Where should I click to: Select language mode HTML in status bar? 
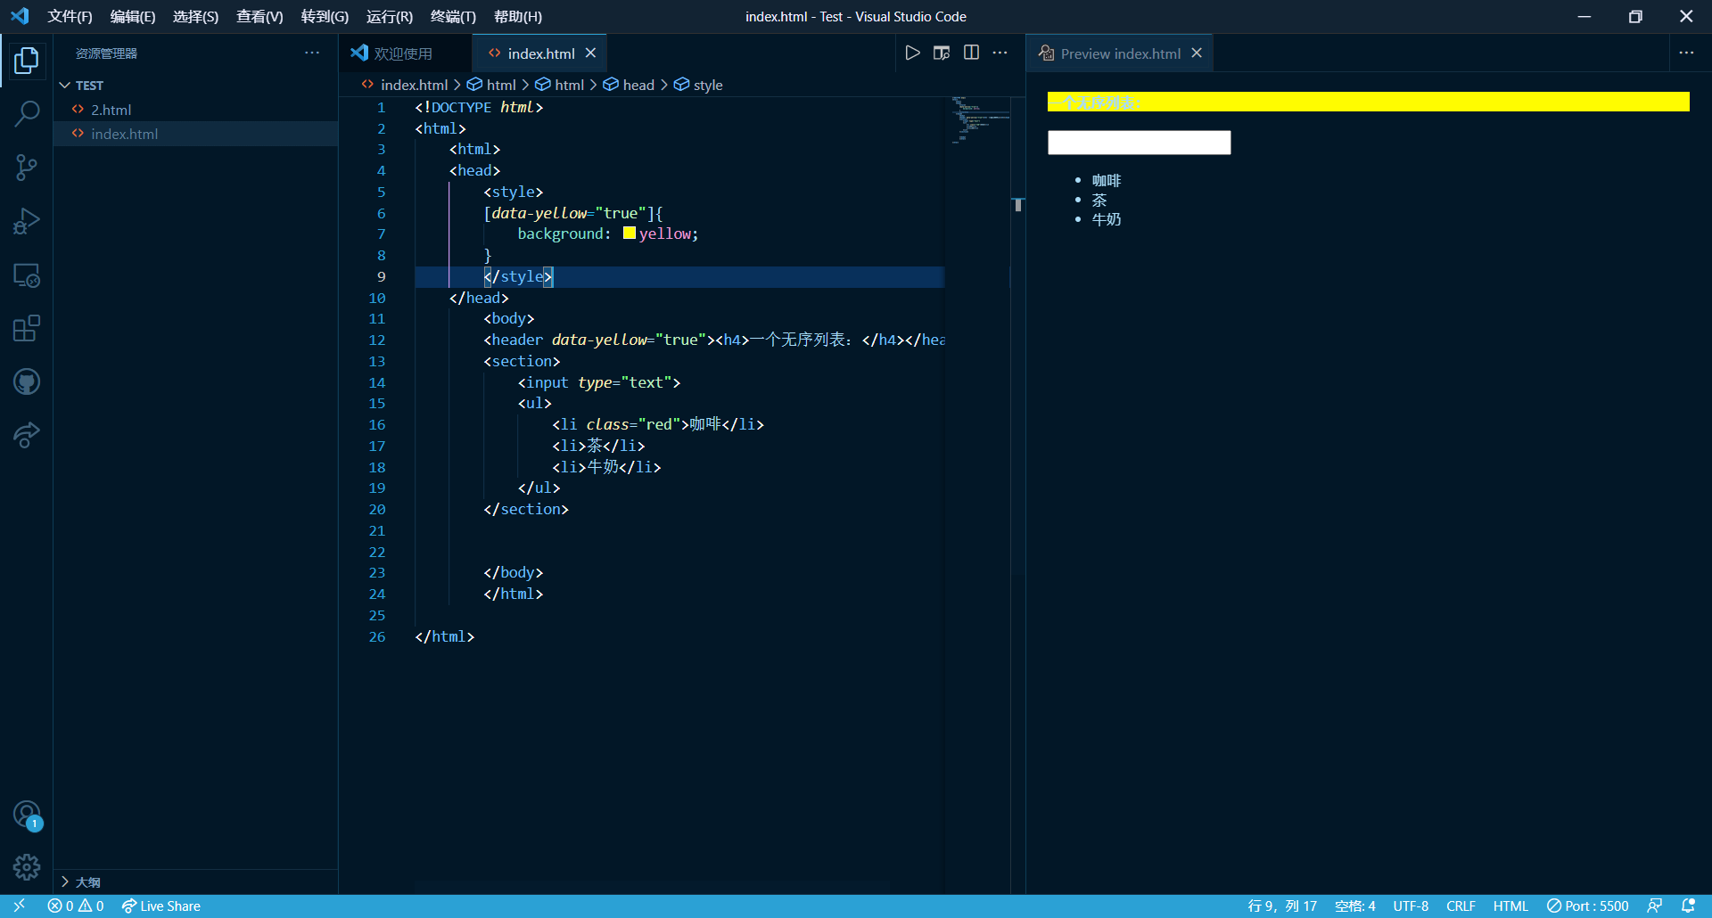point(1510,906)
